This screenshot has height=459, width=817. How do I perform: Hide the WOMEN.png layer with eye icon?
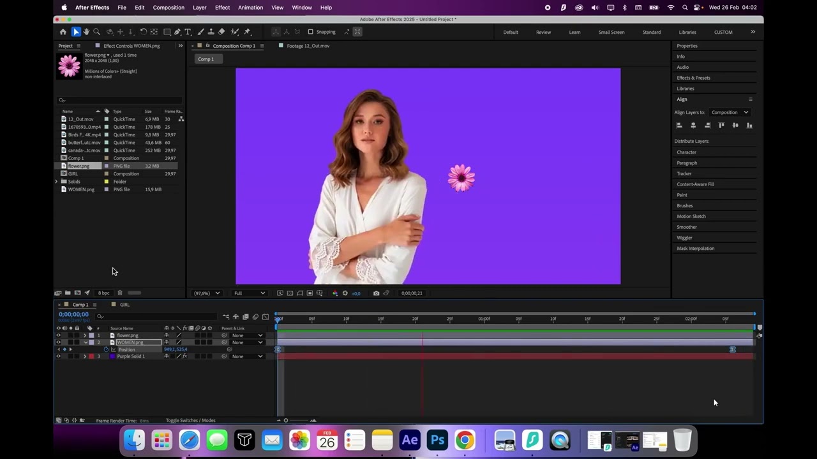(59, 342)
